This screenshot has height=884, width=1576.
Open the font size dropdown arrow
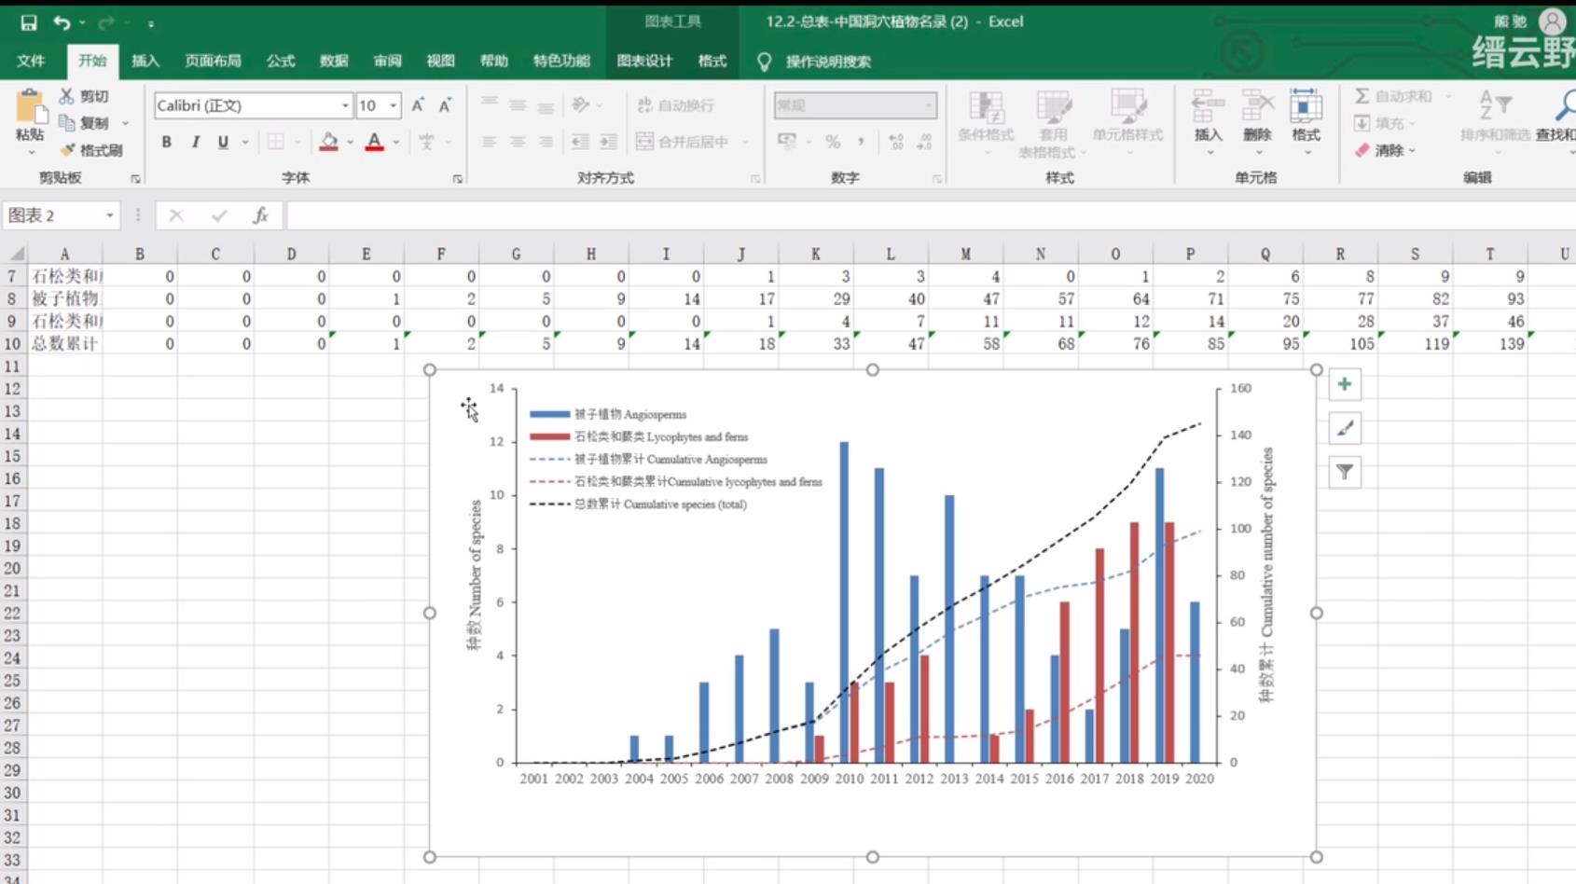[x=393, y=105]
